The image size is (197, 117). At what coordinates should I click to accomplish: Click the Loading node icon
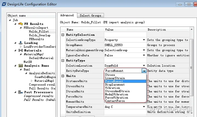point(21,43)
